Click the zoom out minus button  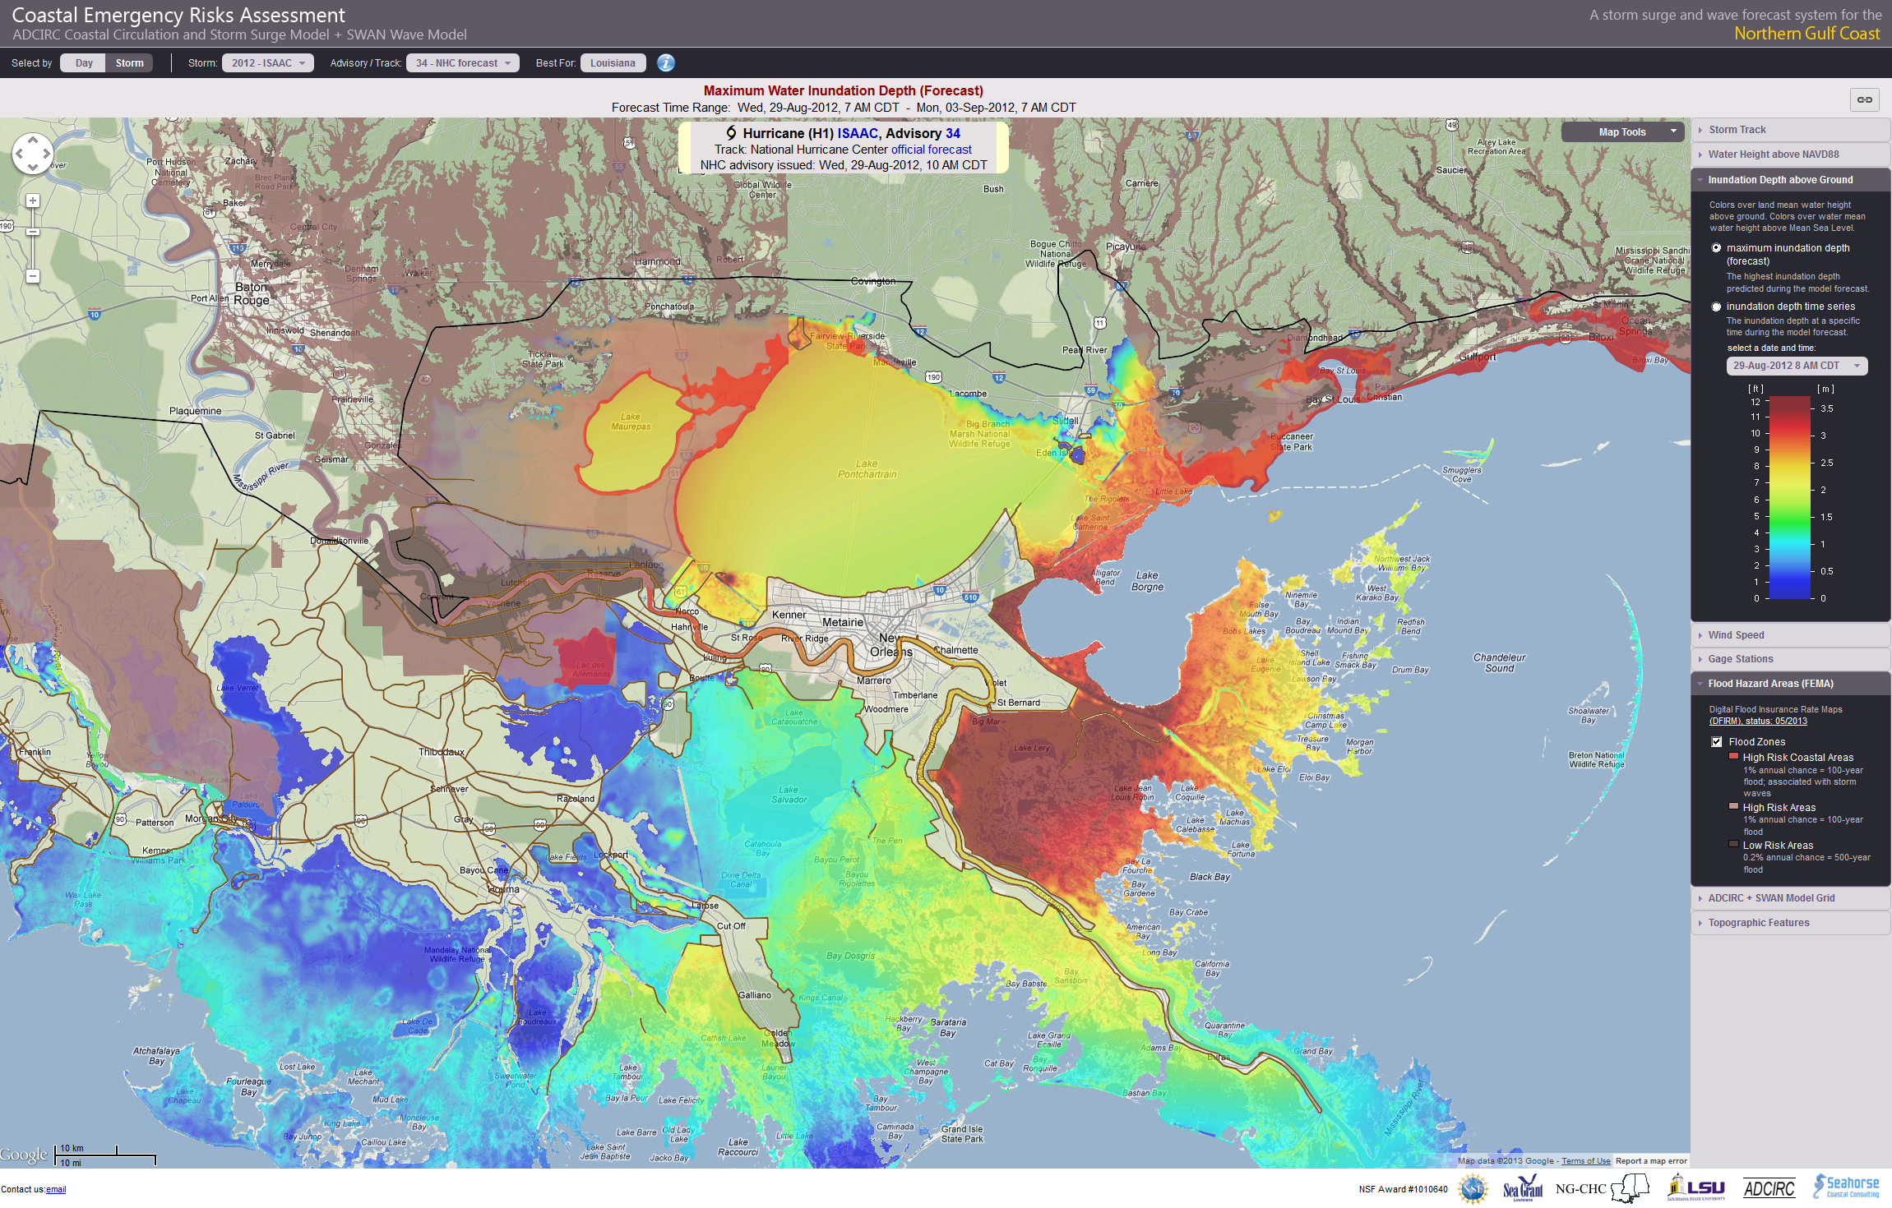(x=33, y=276)
